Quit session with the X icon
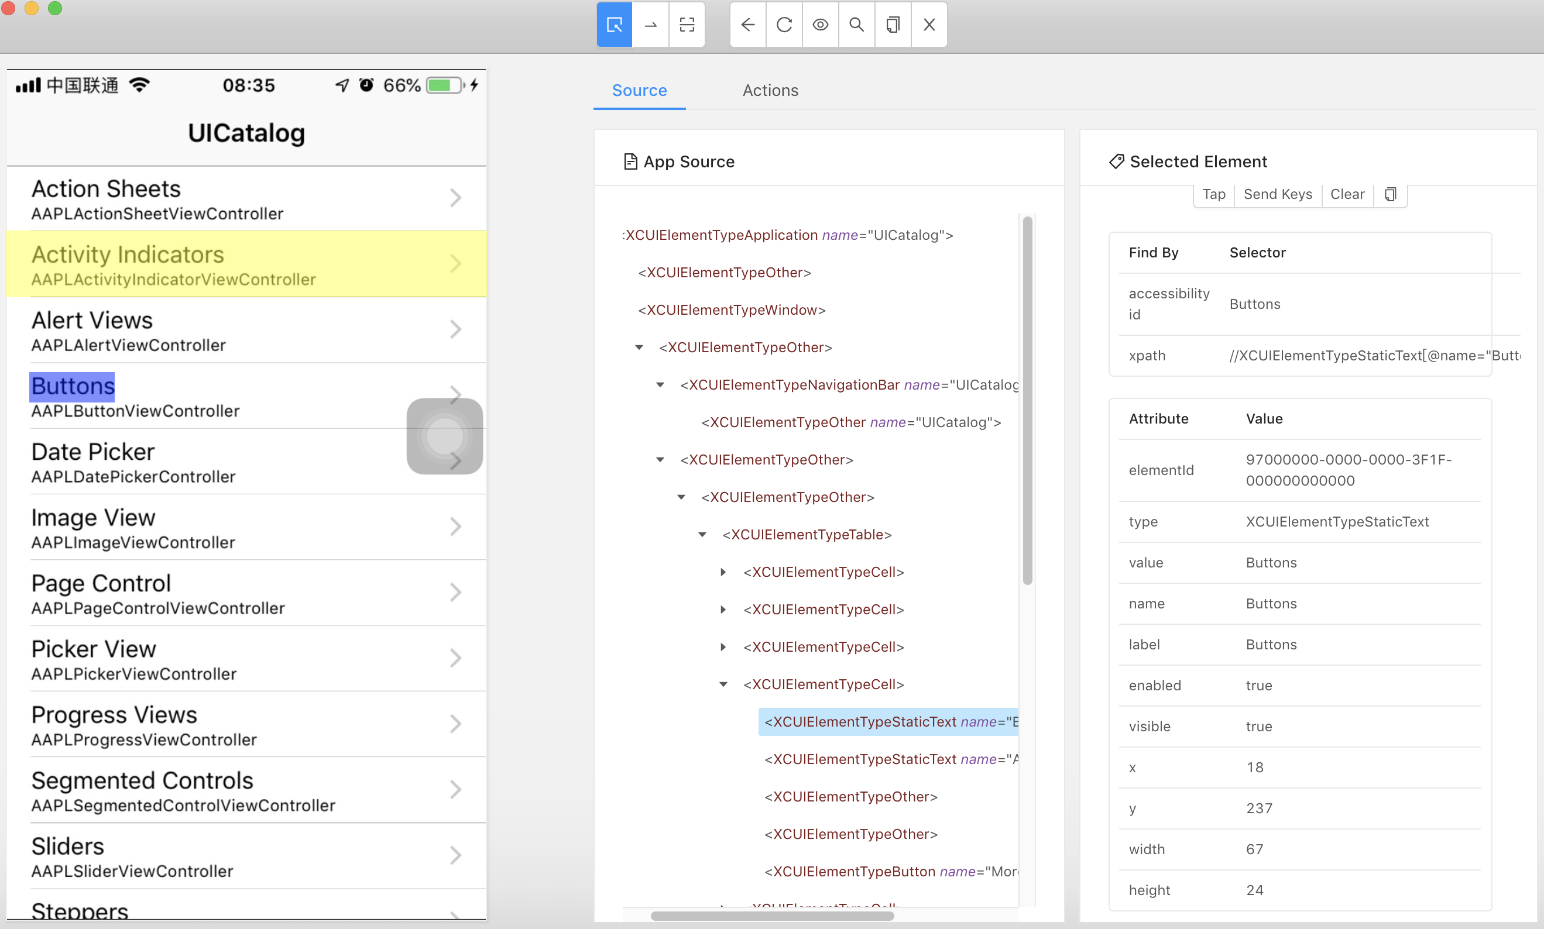This screenshot has width=1544, height=929. pyautogui.click(x=929, y=25)
